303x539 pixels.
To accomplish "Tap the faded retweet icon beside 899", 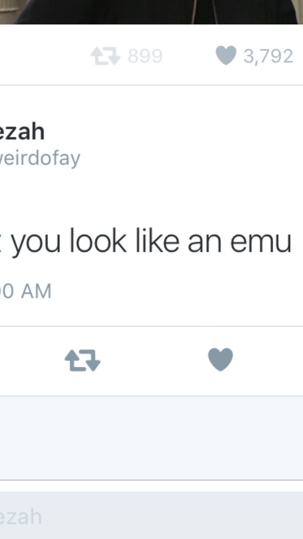I will [x=105, y=57].
